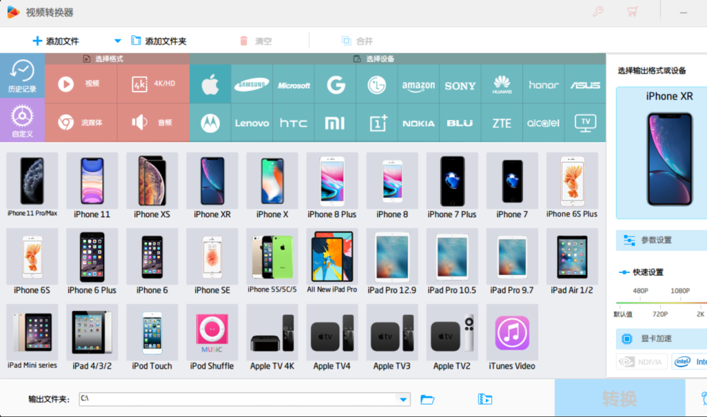Select the video format category

81,84
